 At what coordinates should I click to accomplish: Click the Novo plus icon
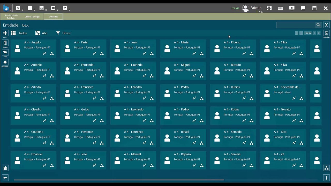pyautogui.click(x=5, y=33)
